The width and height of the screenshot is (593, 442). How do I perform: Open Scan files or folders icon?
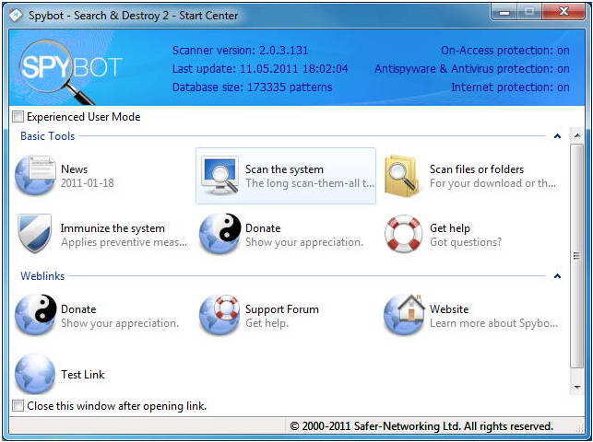tap(403, 176)
